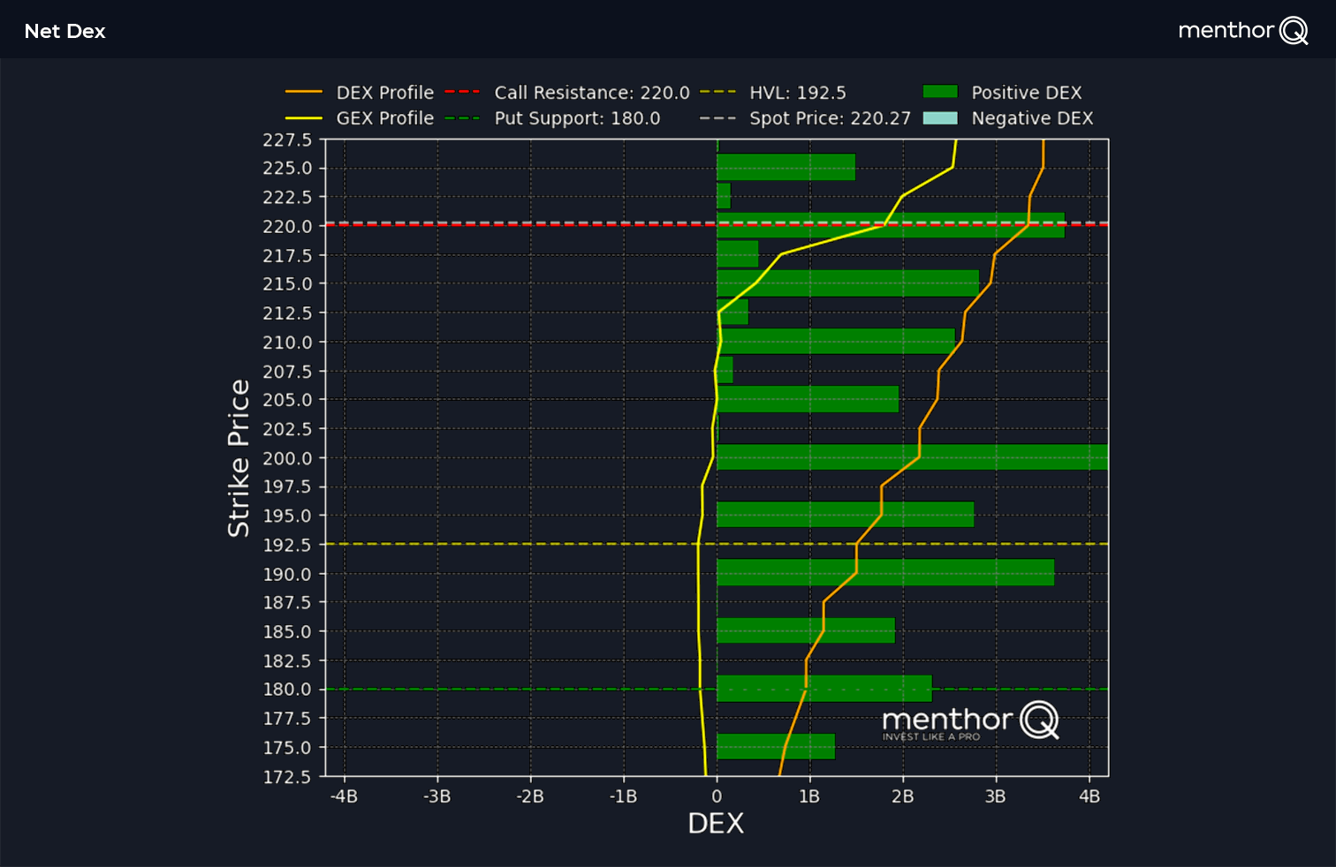Click the DEX x-axis title
This screenshot has height=867, width=1336.
point(716,824)
